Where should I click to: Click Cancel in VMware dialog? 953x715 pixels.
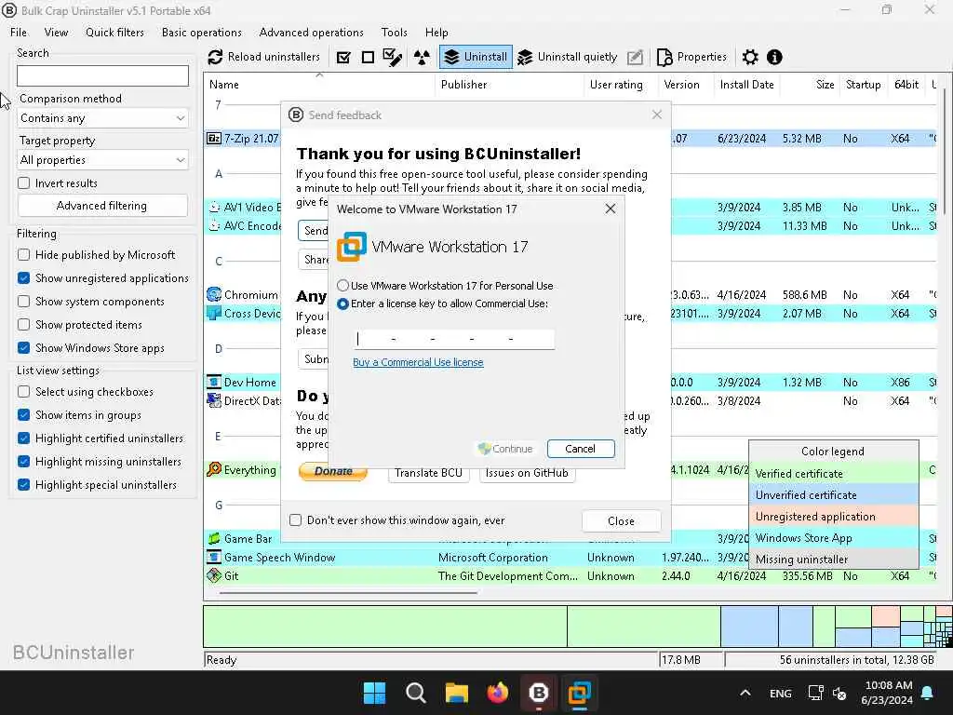coord(581,449)
